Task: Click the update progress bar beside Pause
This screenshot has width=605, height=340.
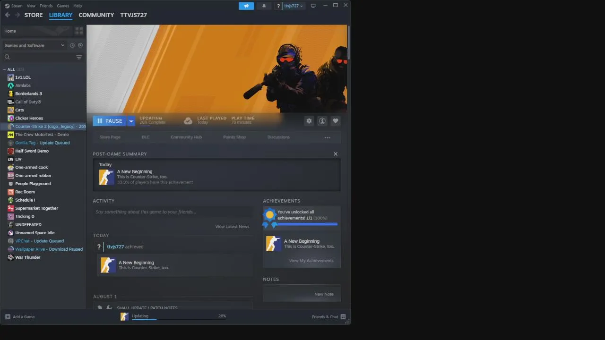Action: click(x=160, y=126)
